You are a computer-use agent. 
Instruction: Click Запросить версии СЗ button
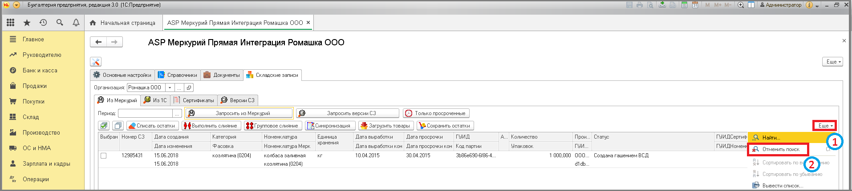pyautogui.click(x=348, y=113)
